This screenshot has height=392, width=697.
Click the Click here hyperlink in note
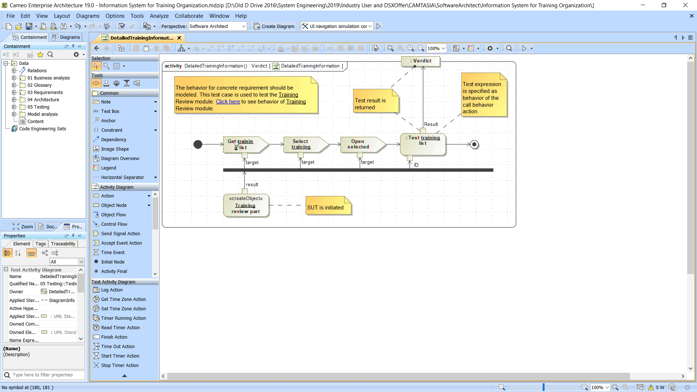pos(227,101)
